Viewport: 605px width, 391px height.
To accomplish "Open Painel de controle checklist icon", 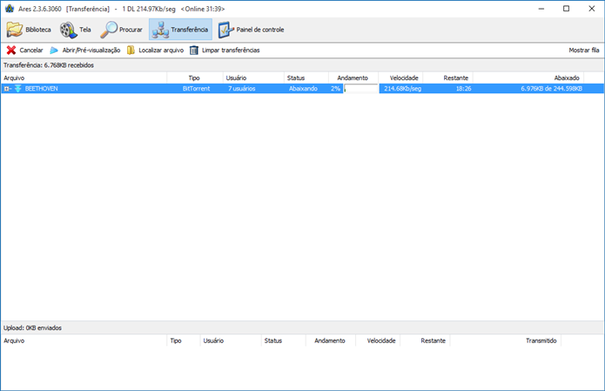I will click(x=225, y=30).
